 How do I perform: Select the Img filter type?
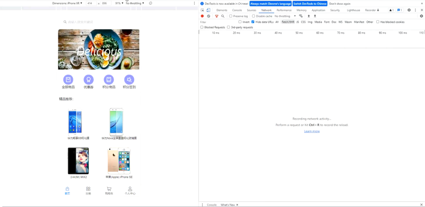[x=310, y=22]
